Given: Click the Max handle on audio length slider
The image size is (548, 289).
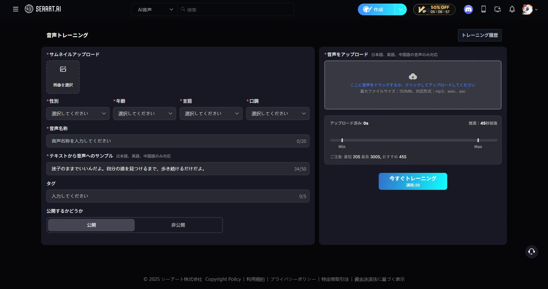Looking at the screenshot, I should (478, 140).
